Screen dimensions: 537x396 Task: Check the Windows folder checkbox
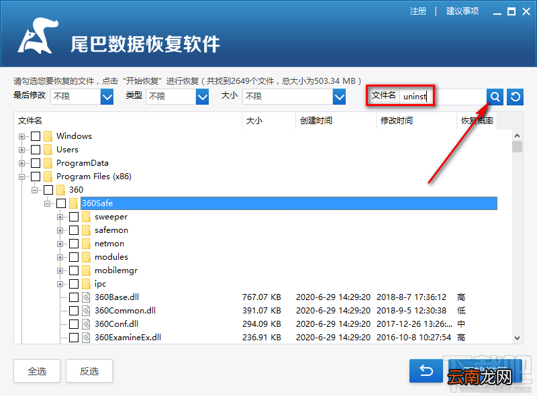[x=36, y=136]
